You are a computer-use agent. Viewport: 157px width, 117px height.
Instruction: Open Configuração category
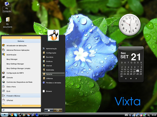(53, 53)
